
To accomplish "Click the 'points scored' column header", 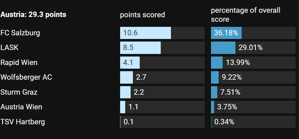I will (x=143, y=15).
